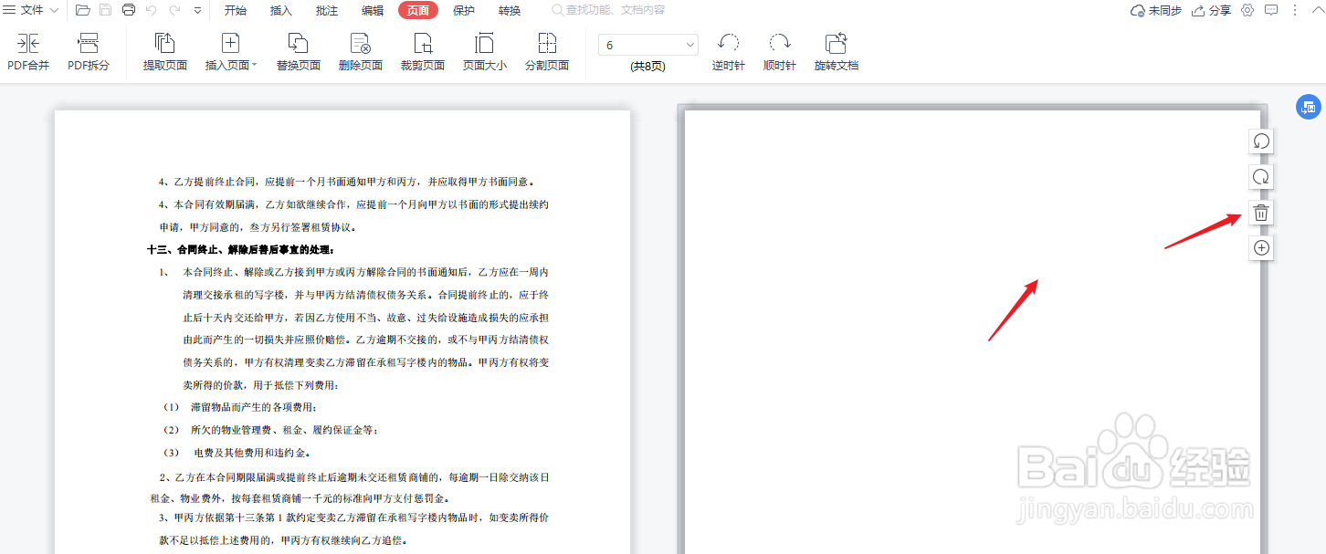Select the 分割页面 split page tool

click(x=546, y=50)
